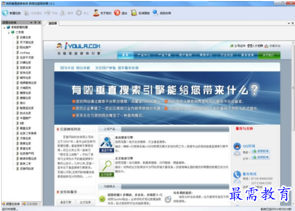Open the 行业动态 navigation item
The width and height of the screenshot is (295, 211).
[x=227, y=55]
